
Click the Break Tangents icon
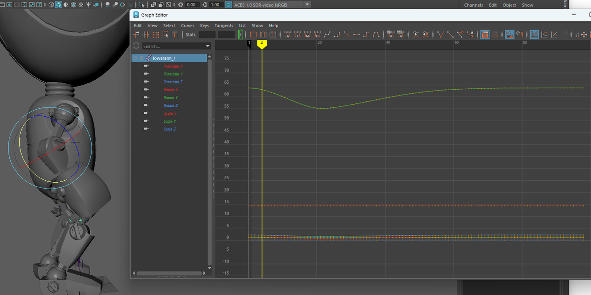[x=441, y=34]
